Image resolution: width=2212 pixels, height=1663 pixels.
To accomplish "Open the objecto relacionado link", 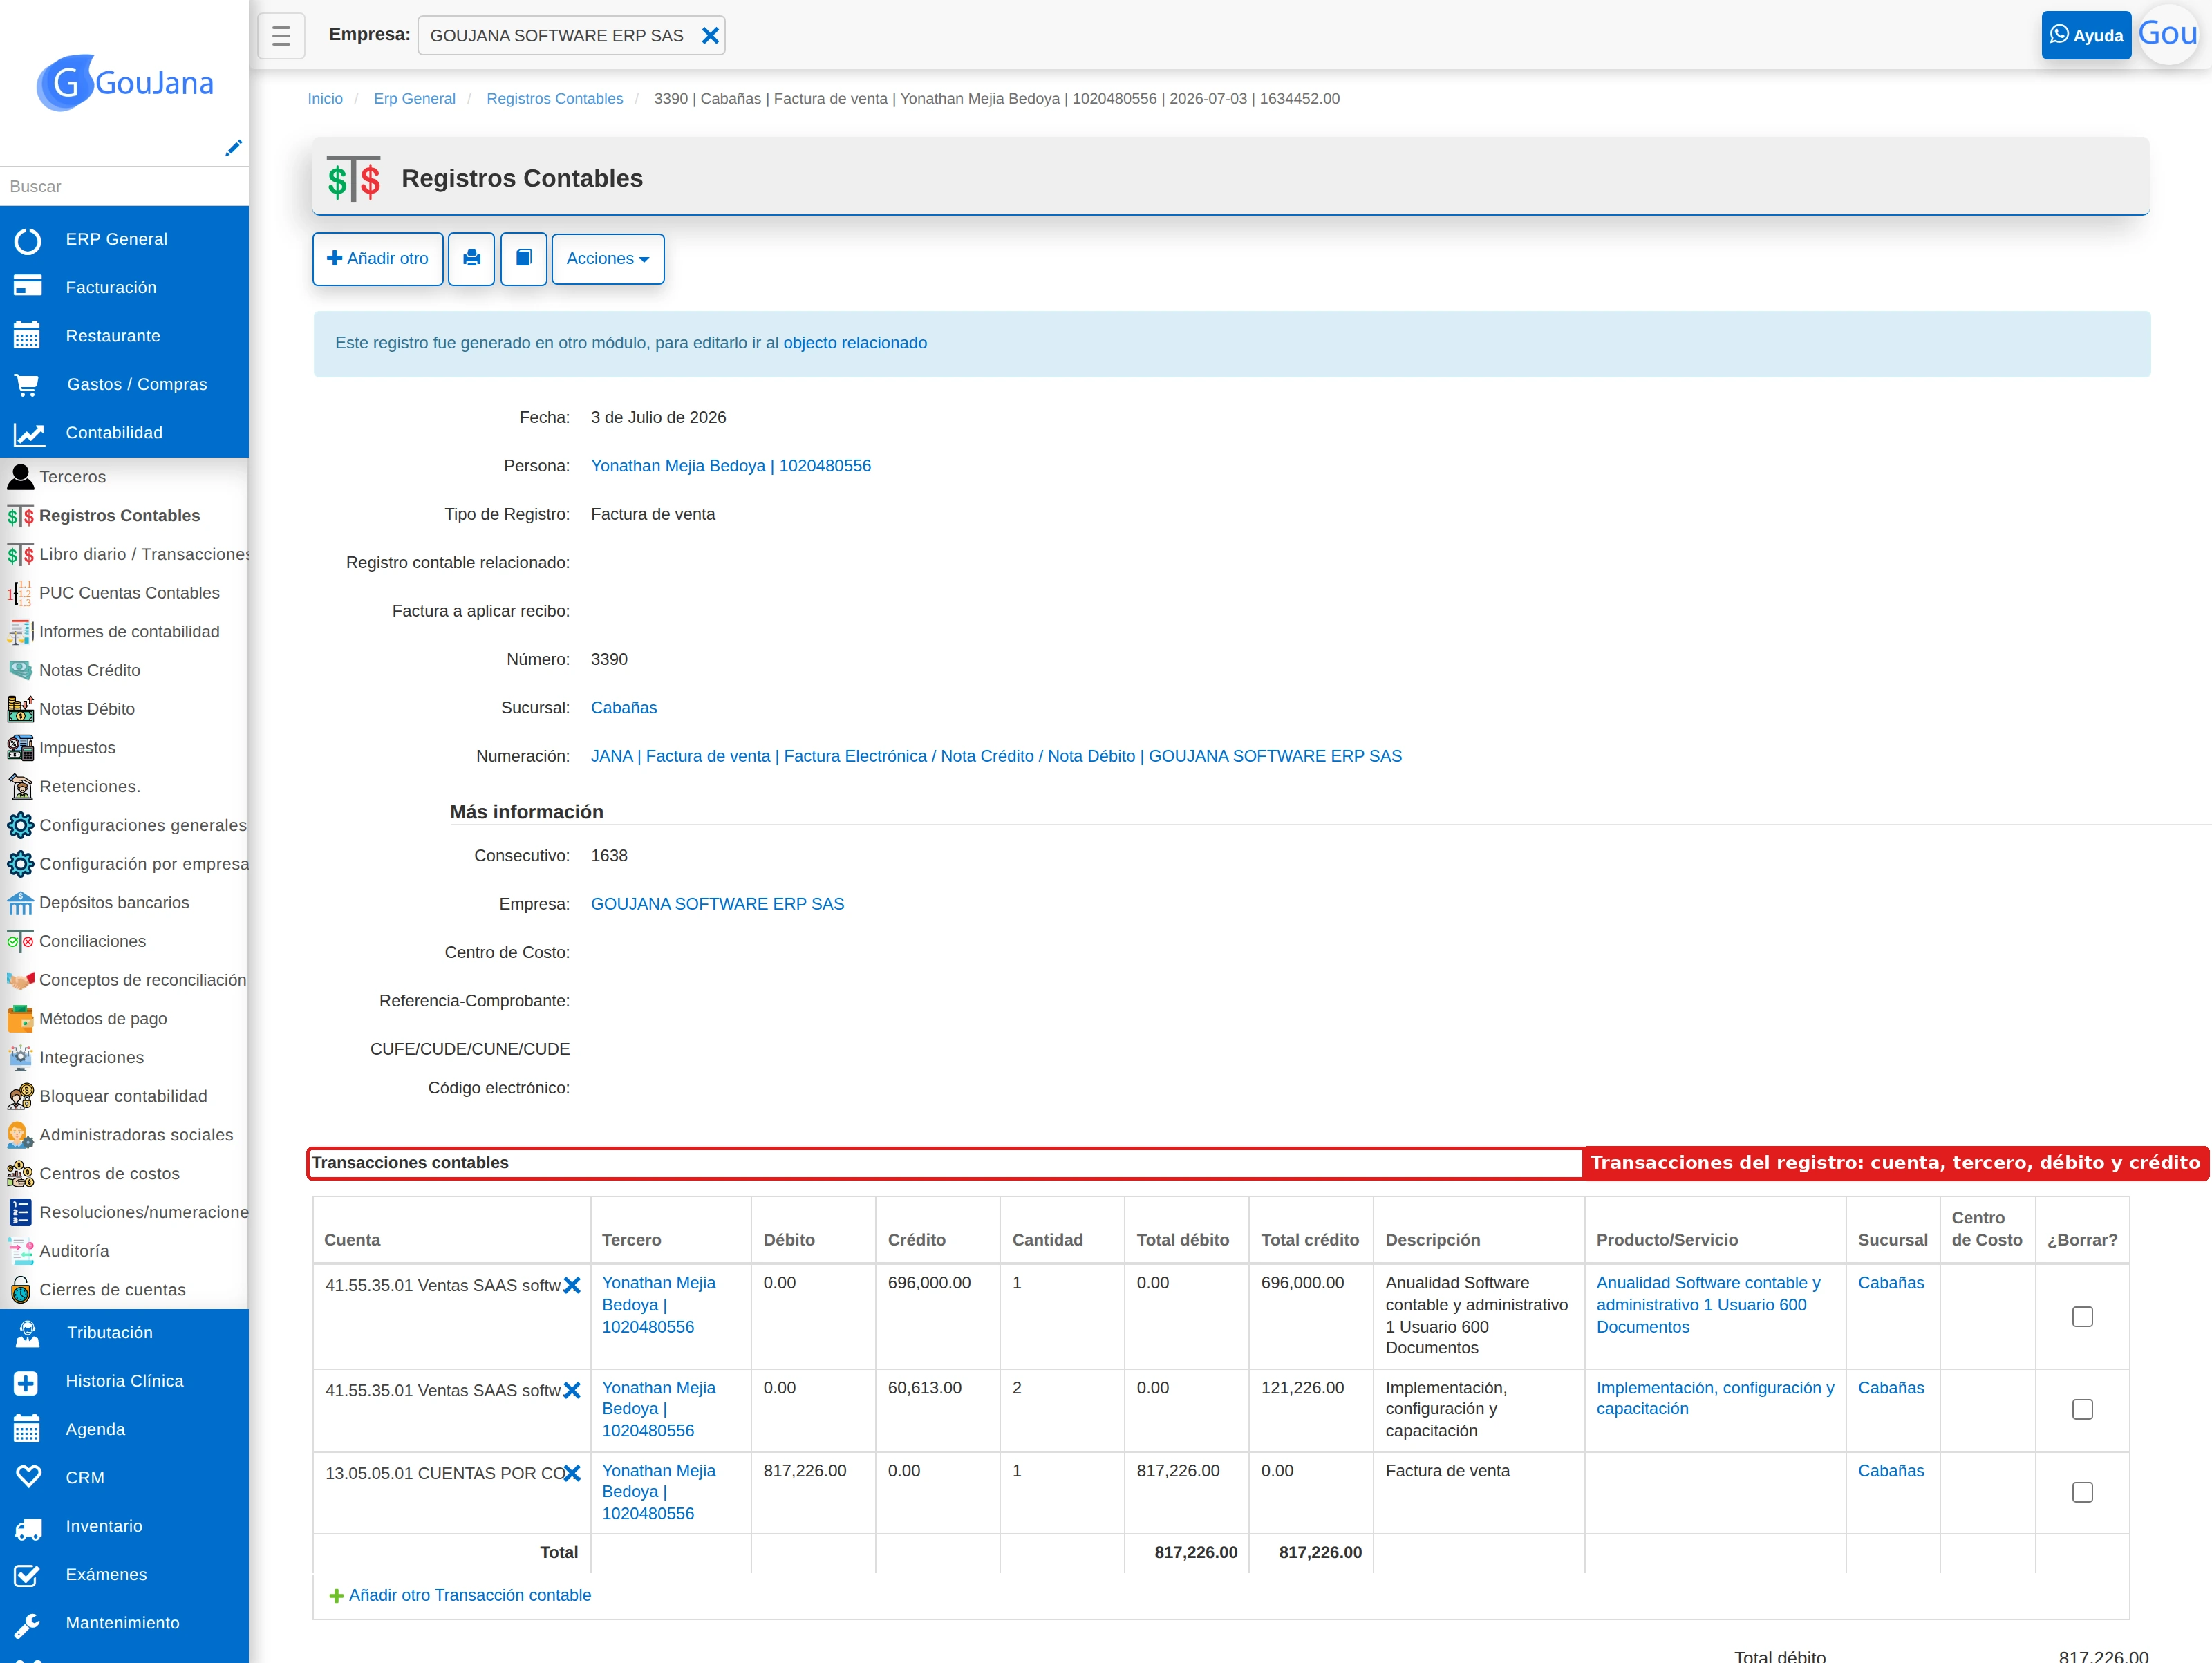I will coord(855,343).
